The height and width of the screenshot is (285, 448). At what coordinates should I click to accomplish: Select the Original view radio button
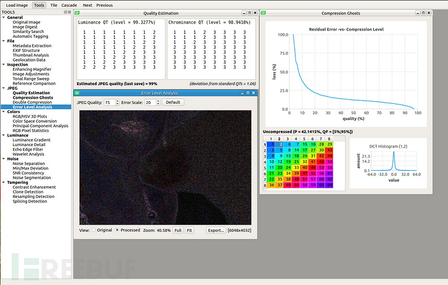point(93,230)
